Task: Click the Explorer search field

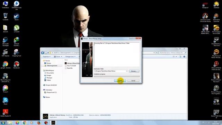Action: [173, 53]
